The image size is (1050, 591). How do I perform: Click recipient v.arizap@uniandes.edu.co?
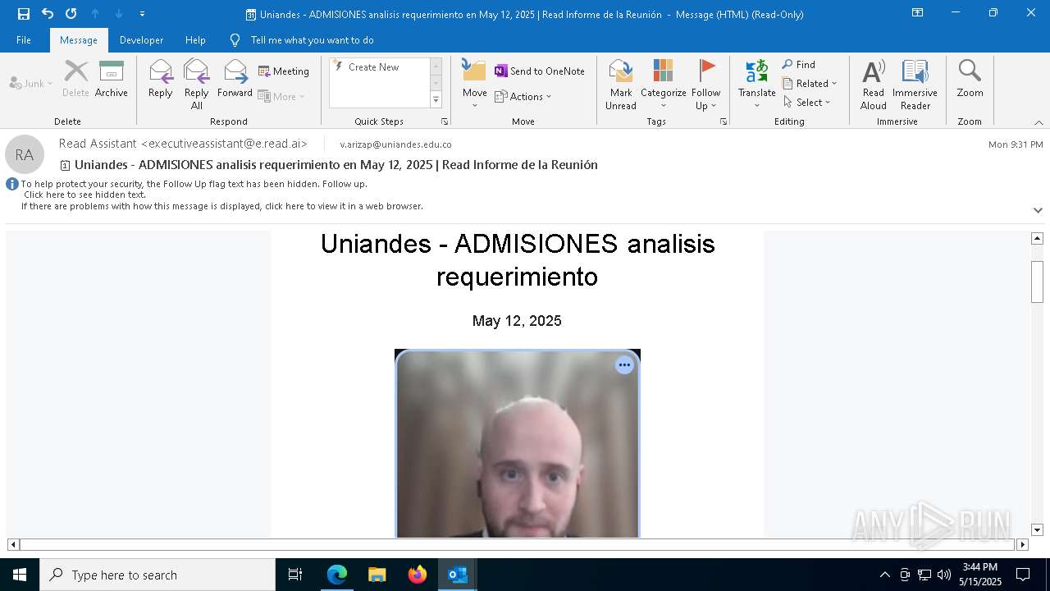(x=395, y=144)
